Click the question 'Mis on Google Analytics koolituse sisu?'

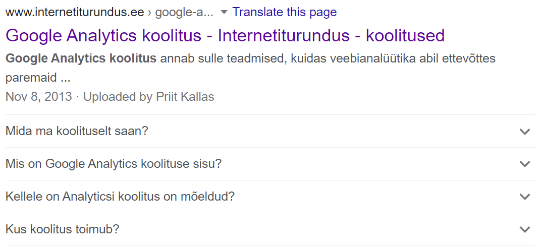pyautogui.click(x=114, y=164)
